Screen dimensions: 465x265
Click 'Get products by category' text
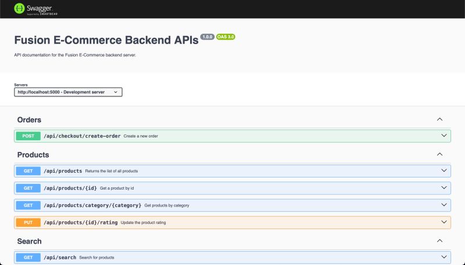(167, 205)
